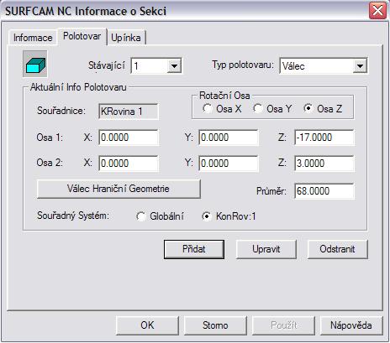This screenshot has width=390, height=343.
Task: Open the Stávající dropdown list
Action: coord(174,66)
